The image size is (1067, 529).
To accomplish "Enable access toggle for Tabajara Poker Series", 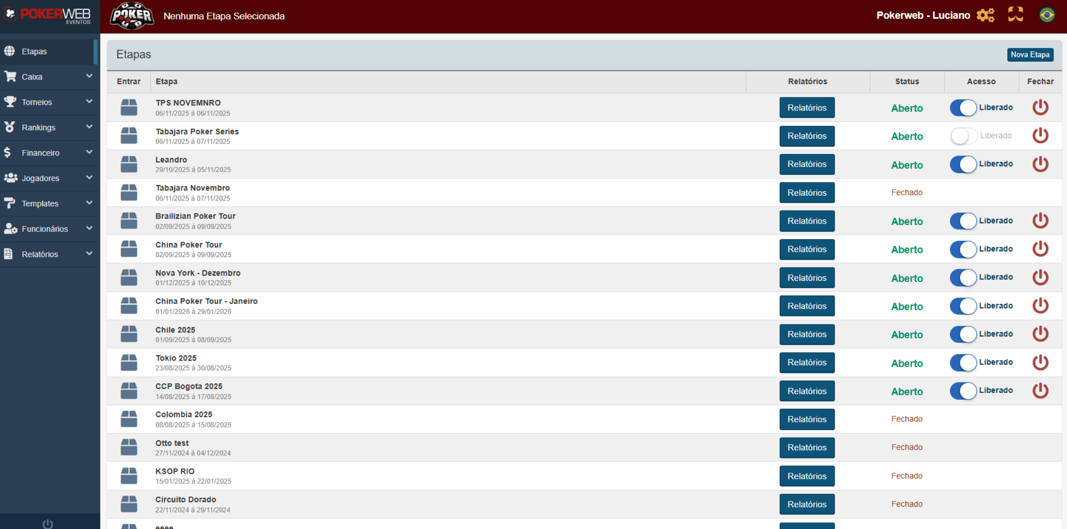I will pos(963,136).
